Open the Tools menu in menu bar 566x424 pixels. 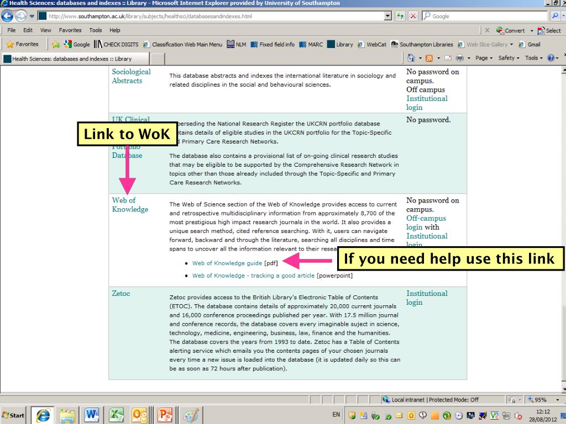click(x=96, y=30)
